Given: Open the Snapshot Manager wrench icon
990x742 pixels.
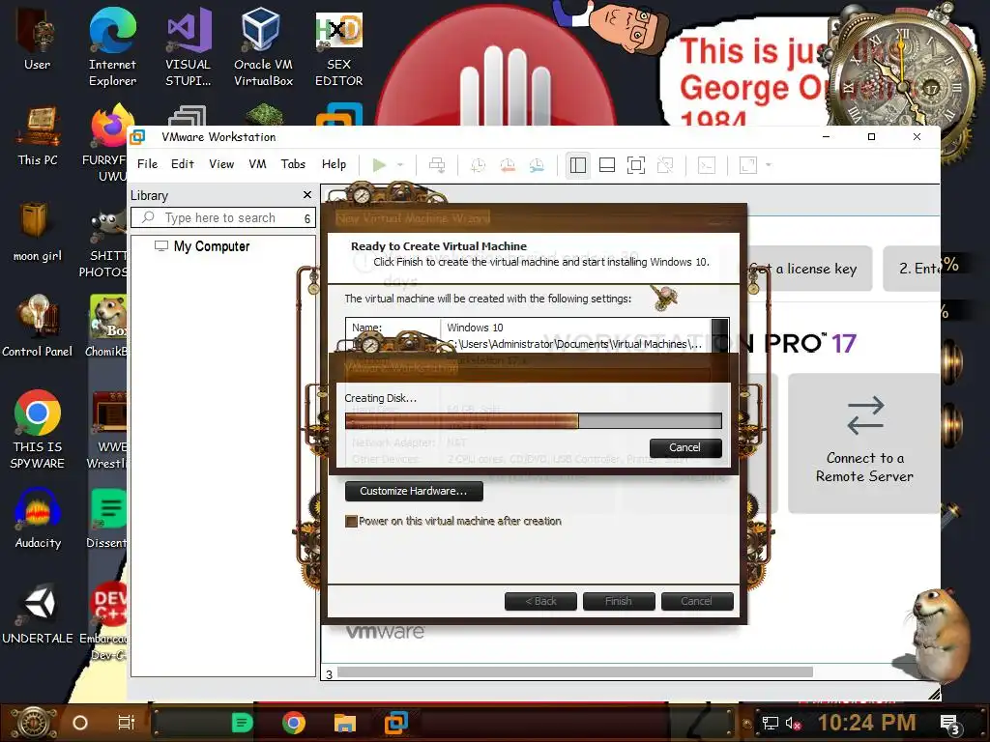Looking at the screenshot, I should click(x=537, y=165).
